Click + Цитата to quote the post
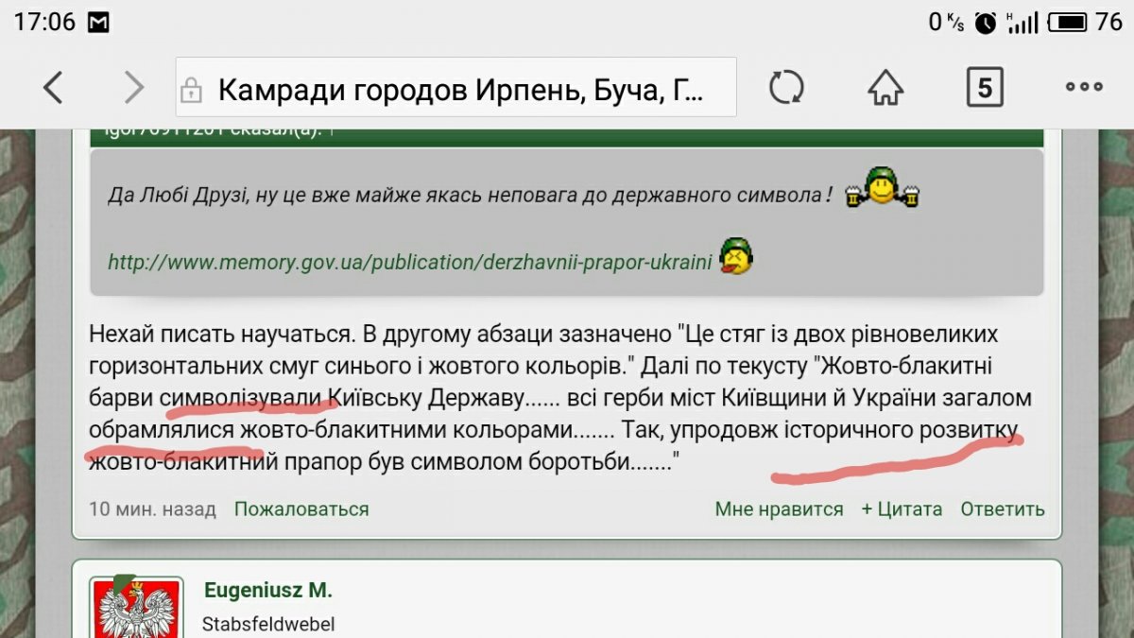1134x638 pixels. click(902, 509)
